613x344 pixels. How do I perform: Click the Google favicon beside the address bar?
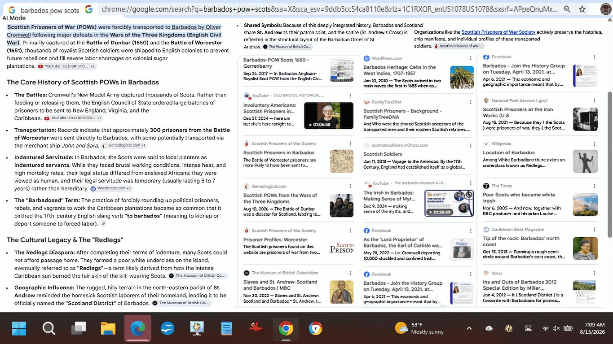88,9
